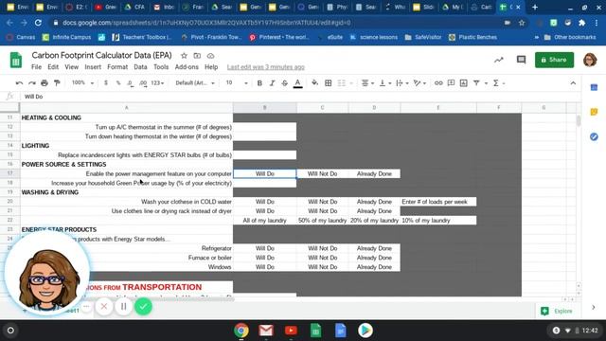Toggle italic formatting

[x=272, y=83]
